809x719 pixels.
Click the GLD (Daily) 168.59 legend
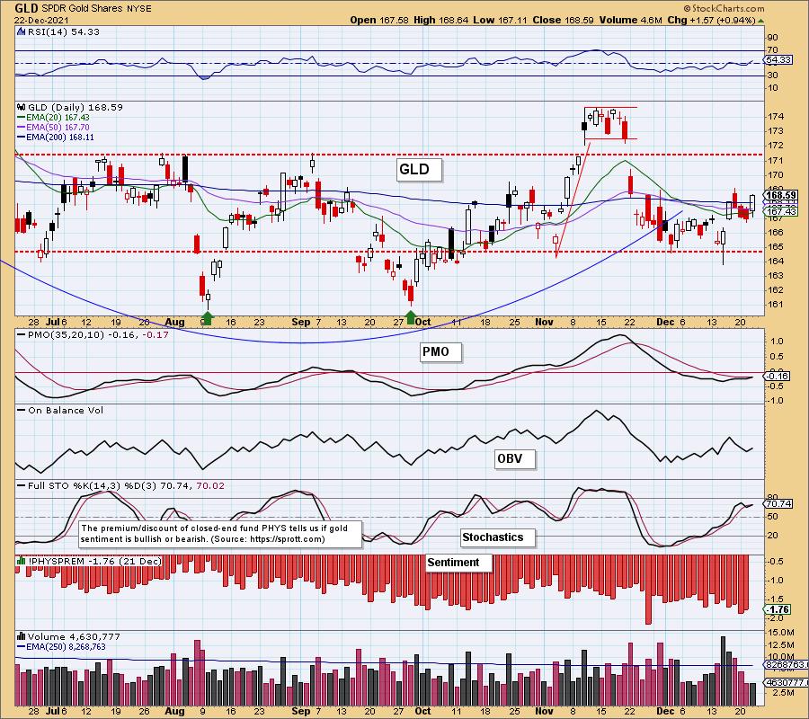75,107
